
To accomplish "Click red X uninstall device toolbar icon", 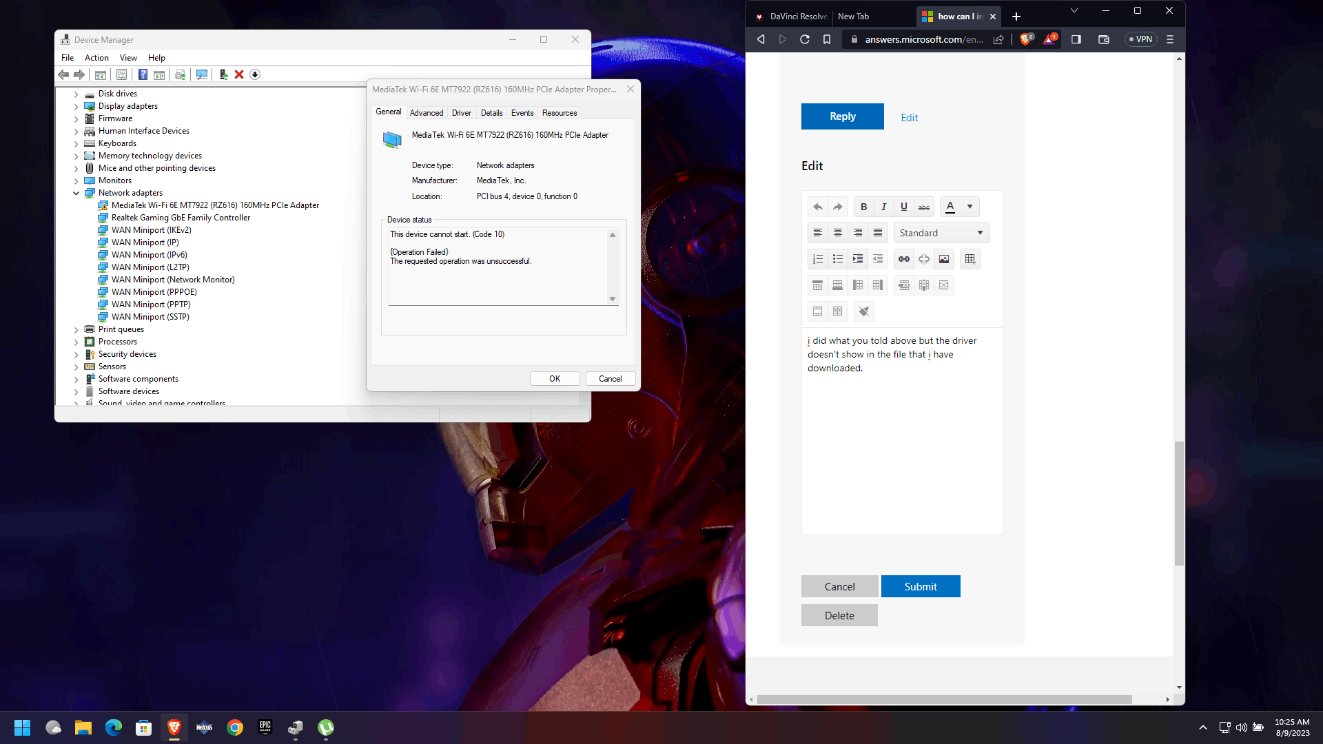I will (x=239, y=74).
